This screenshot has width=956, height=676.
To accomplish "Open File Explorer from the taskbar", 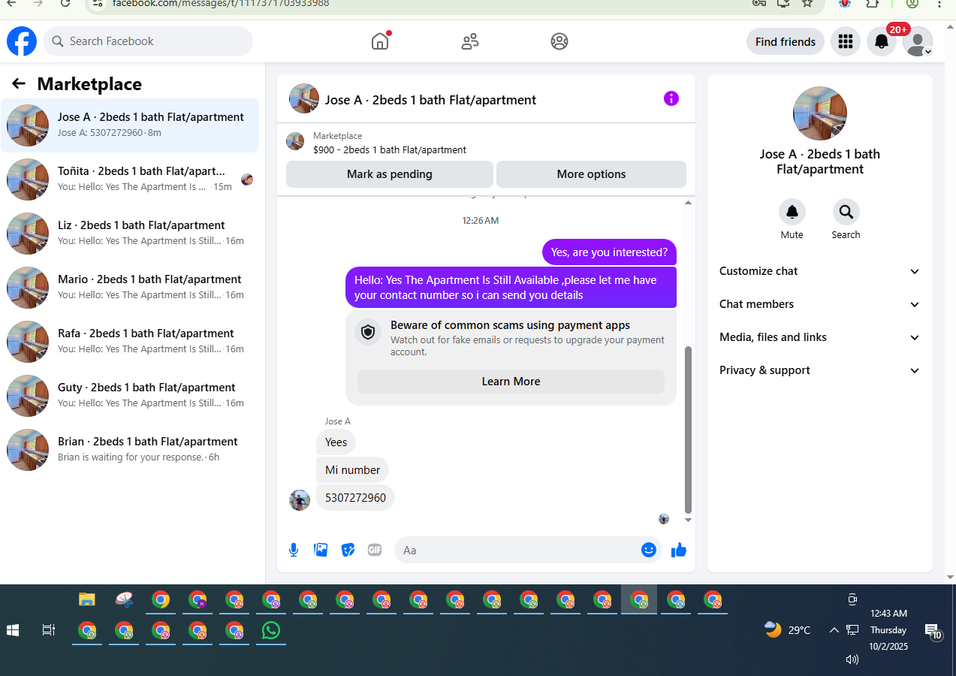I will pyautogui.click(x=87, y=600).
